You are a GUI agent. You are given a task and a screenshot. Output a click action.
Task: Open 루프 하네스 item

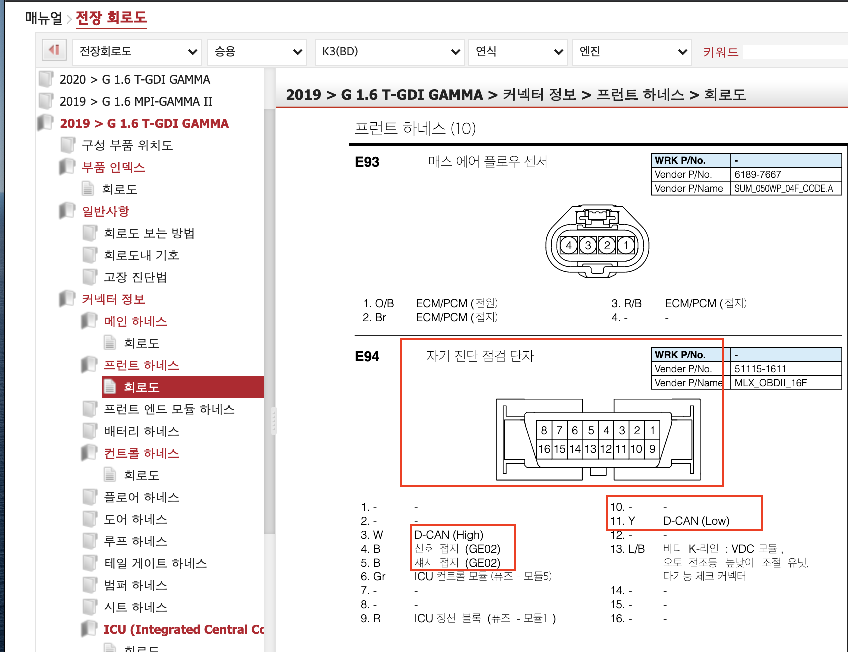(x=135, y=541)
